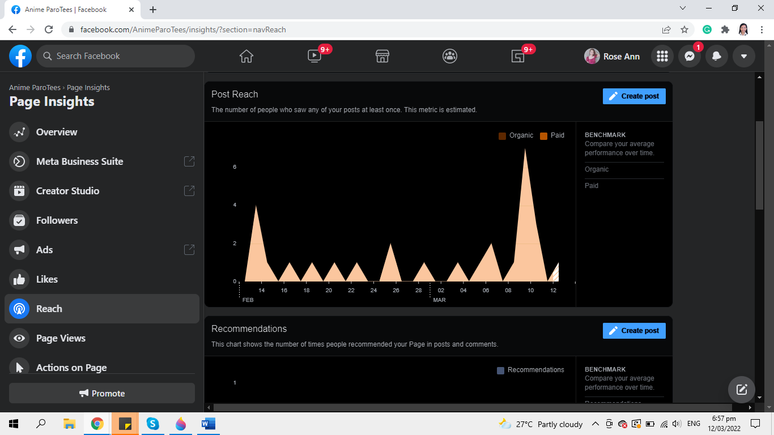Open the Extensions puzzle icon
Image resolution: width=774 pixels, height=435 pixels.
pos(725,29)
